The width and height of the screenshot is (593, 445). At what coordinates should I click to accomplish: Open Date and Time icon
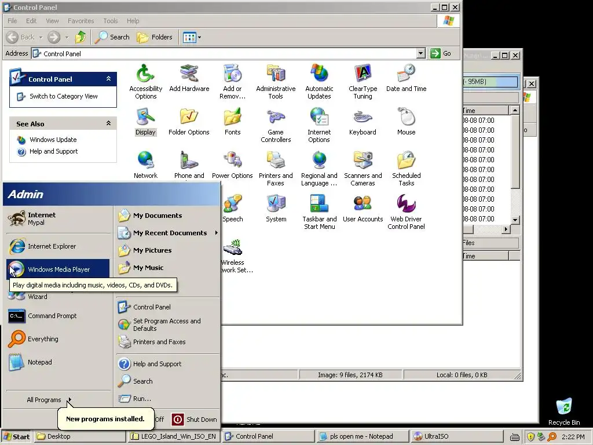point(406,78)
